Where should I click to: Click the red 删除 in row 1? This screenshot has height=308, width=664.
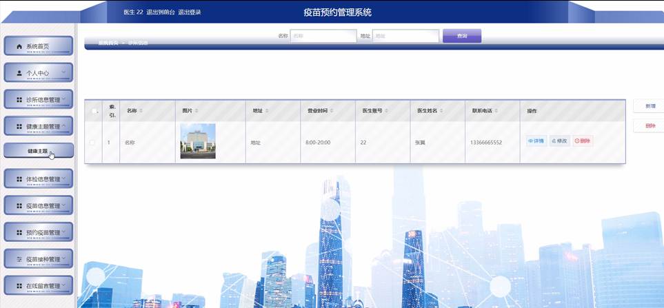click(x=583, y=141)
